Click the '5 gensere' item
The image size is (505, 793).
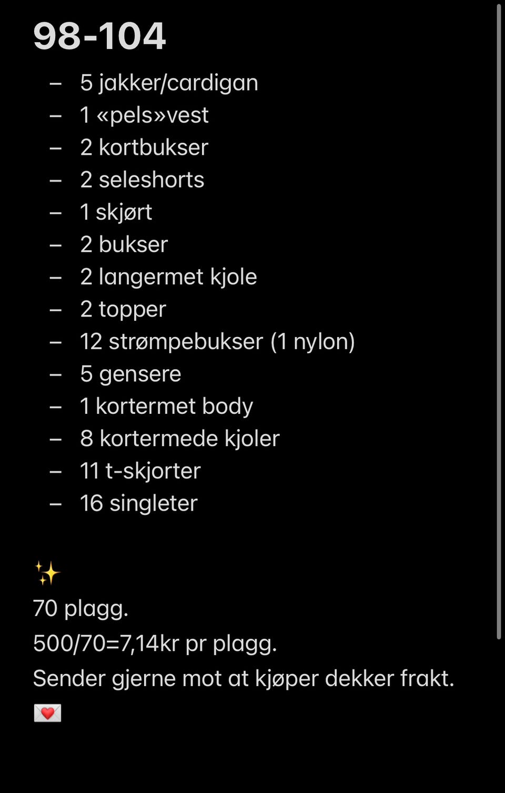coord(130,374)
